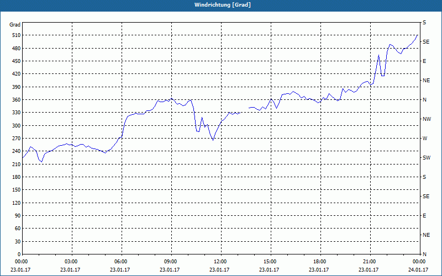This screenshot has width=442, height=276.
Task: Click the 0 y-axis value
Action: (x=19, y=254)
